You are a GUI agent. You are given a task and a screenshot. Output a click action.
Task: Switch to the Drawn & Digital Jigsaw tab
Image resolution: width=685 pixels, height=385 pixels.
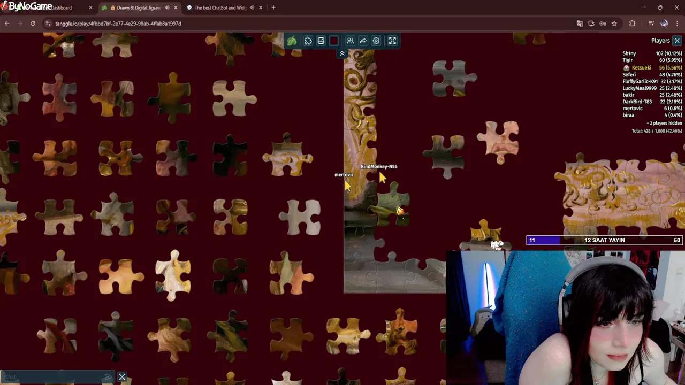[x=139, y=7]
